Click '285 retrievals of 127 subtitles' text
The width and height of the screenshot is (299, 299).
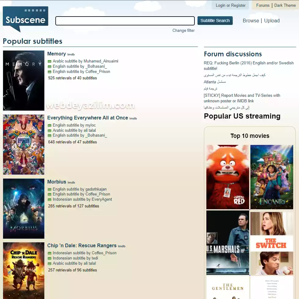[x=74, y=206]
